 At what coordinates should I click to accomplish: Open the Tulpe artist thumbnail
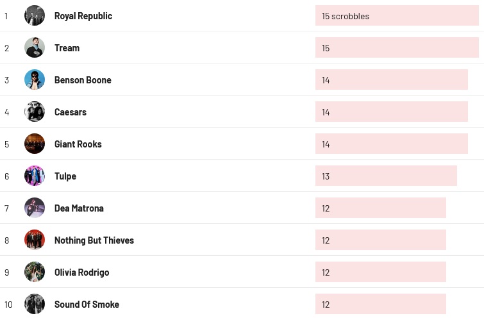pos(35,176)
